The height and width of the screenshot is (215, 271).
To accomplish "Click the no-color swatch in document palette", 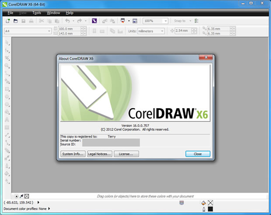I will click(27, 196).
